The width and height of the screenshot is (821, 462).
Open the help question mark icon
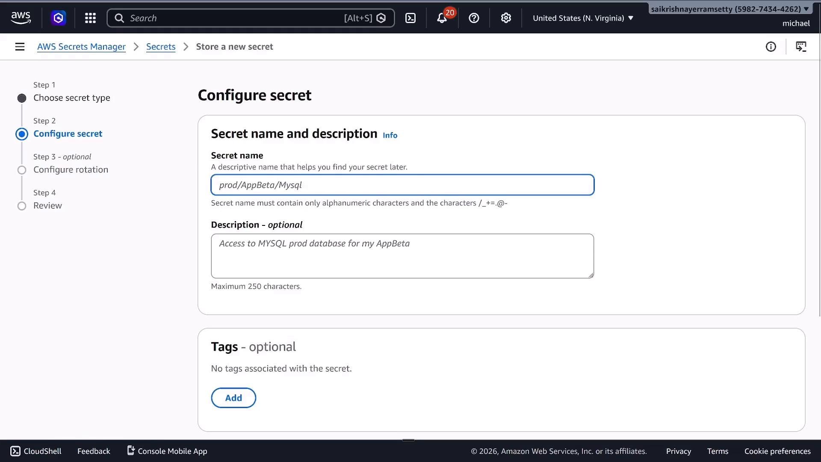coord(474,18)
